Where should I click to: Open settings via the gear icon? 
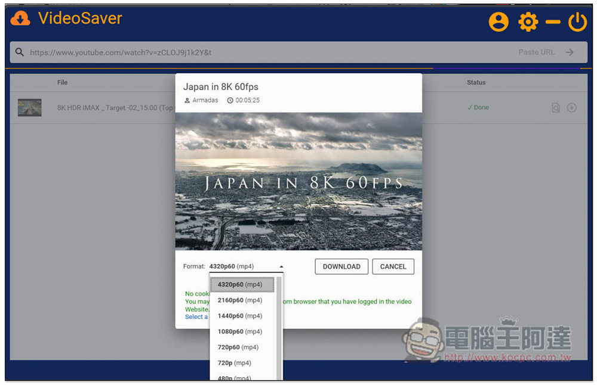click(528, 21)
